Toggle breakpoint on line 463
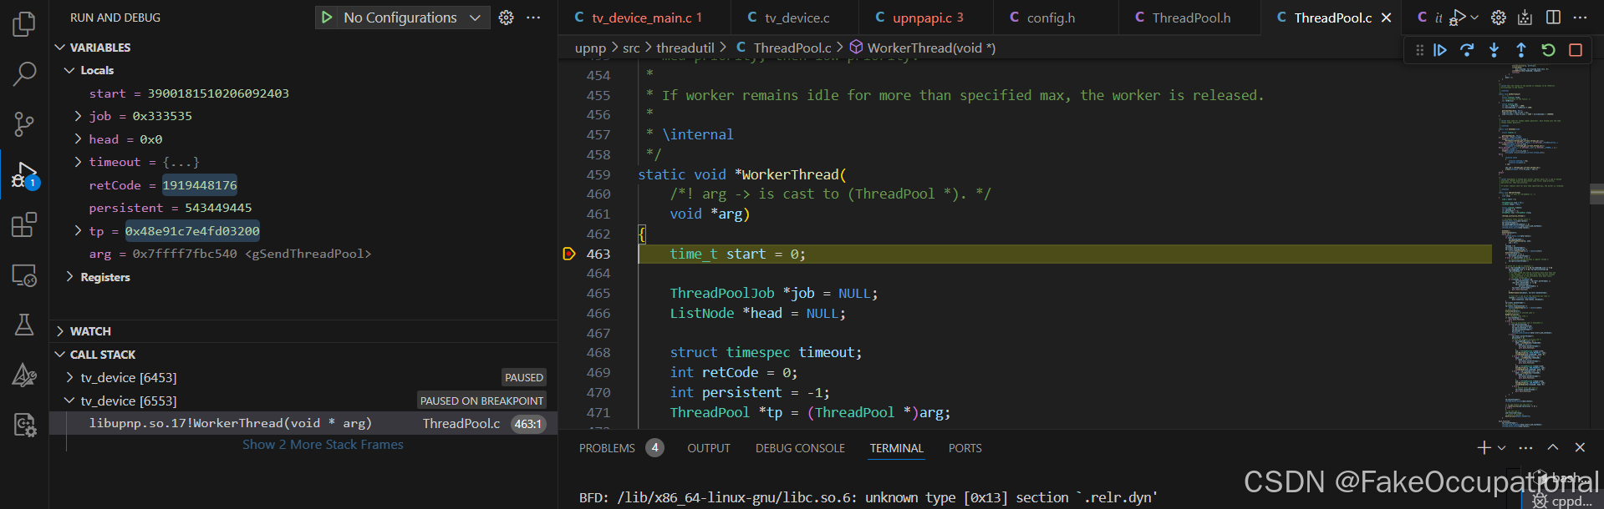 (569, 254)
